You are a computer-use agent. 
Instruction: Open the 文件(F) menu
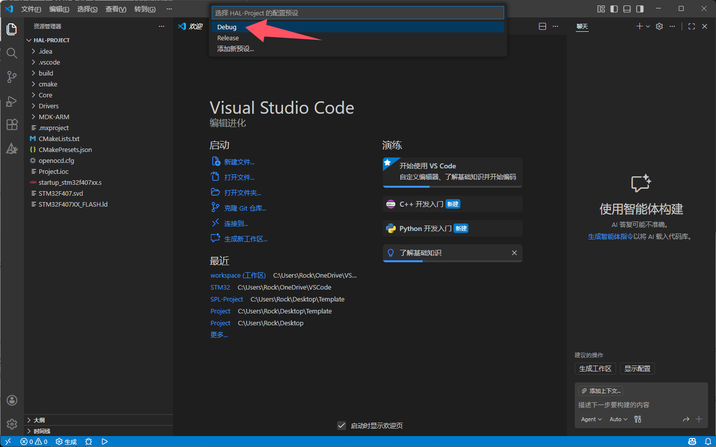(31, 9)
